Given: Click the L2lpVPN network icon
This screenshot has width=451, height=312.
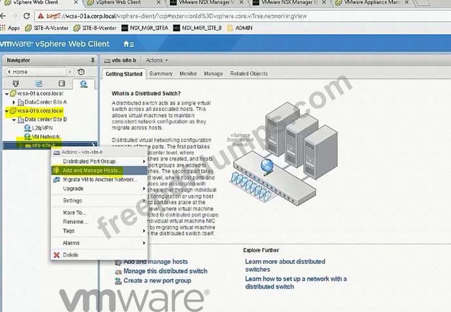Looking at the screenshot, I should coord(28,128).
